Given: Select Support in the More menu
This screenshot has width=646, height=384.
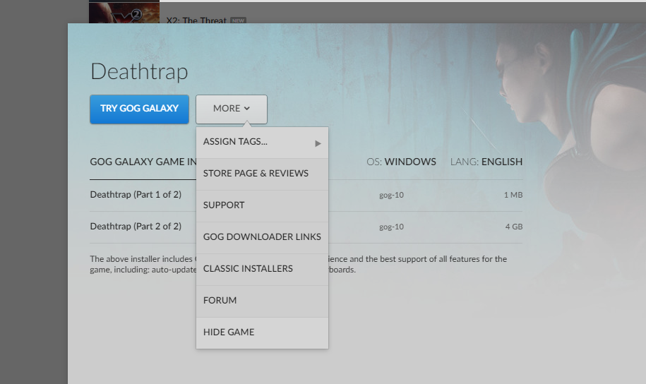Looking at the screenshot, I should click(x=262, y=205).
